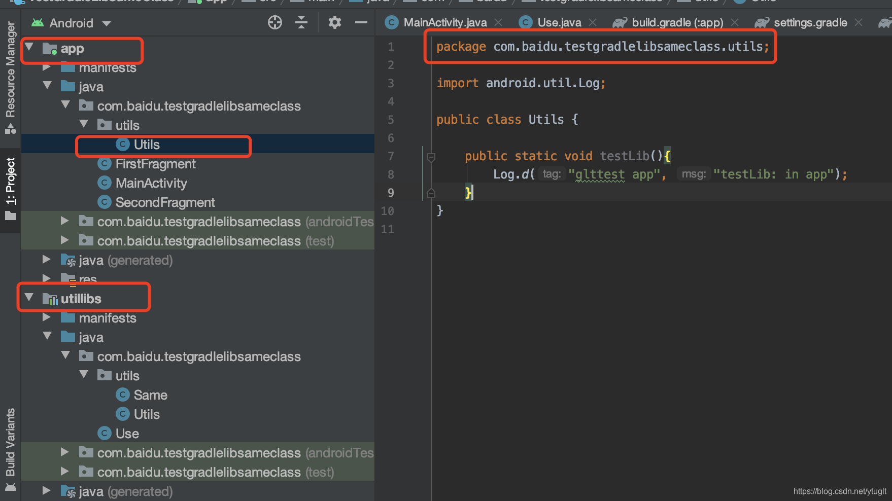Close the settings.gradle tab
The height and width of the screenshot is (501, 892).
858,22
